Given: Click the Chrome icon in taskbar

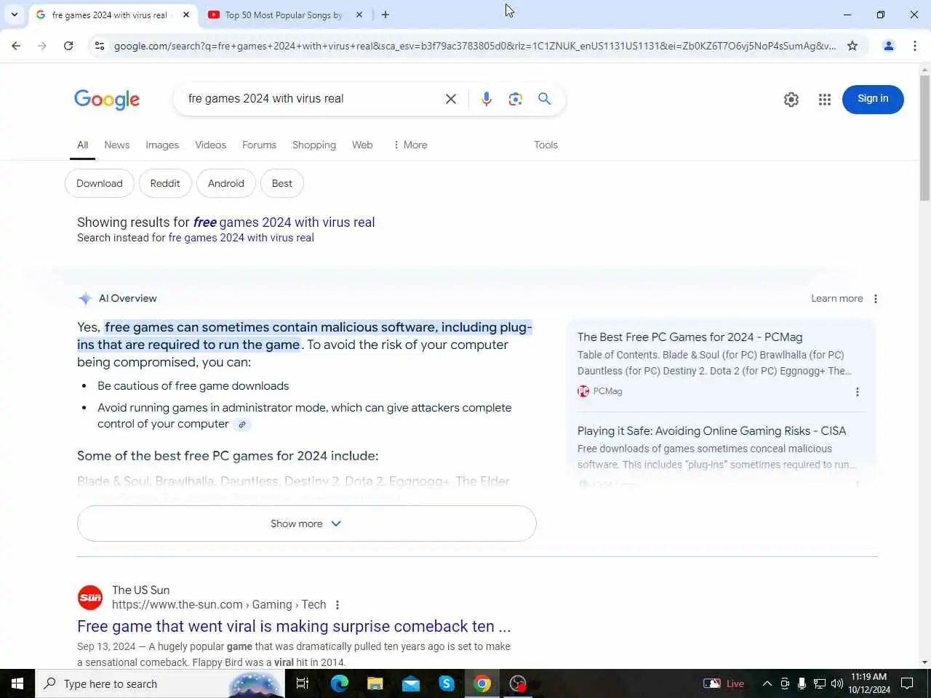Looking at the screenshot, I should [x=482, y=683].
